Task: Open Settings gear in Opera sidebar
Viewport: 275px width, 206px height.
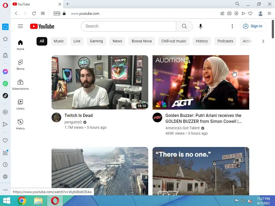Action: [x=5, y=176]
